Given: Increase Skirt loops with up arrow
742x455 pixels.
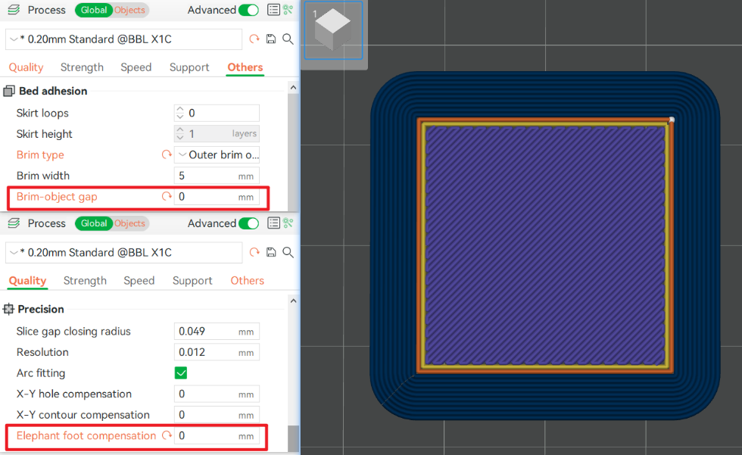Looking at the screenshot, I should [180, 109].
